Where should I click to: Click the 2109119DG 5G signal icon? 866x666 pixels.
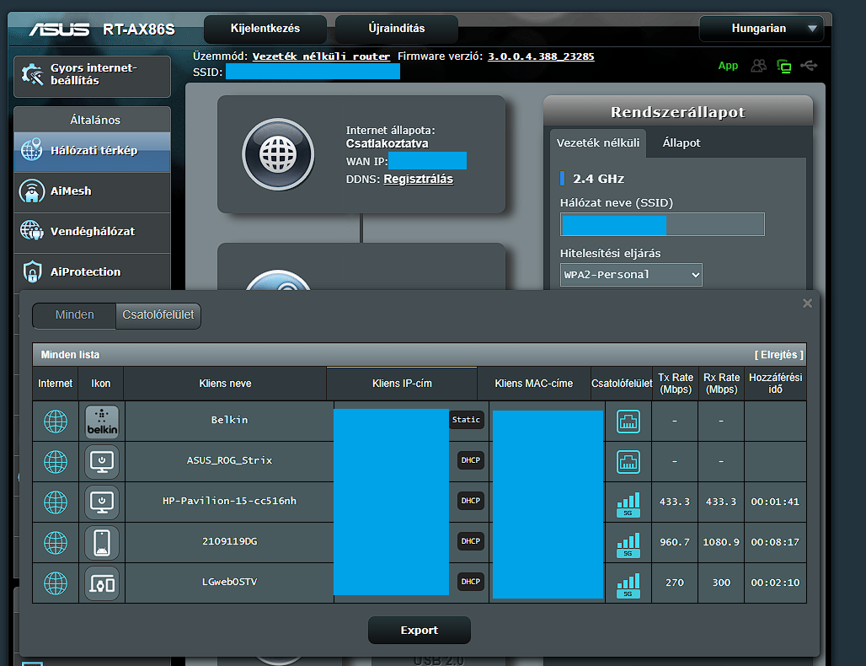click(x=628, y=544)
